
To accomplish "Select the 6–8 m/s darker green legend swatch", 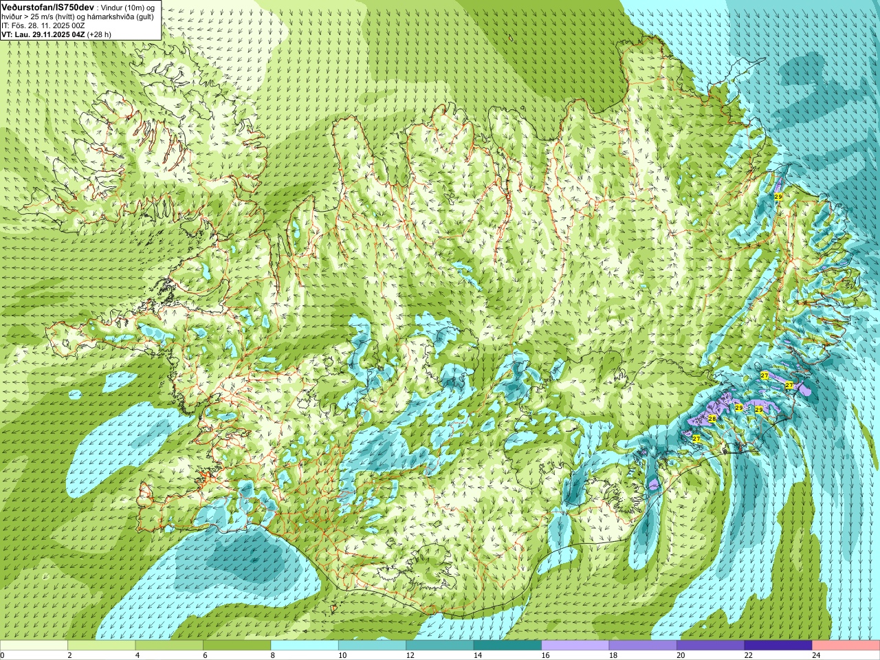I will coord(236,646).
